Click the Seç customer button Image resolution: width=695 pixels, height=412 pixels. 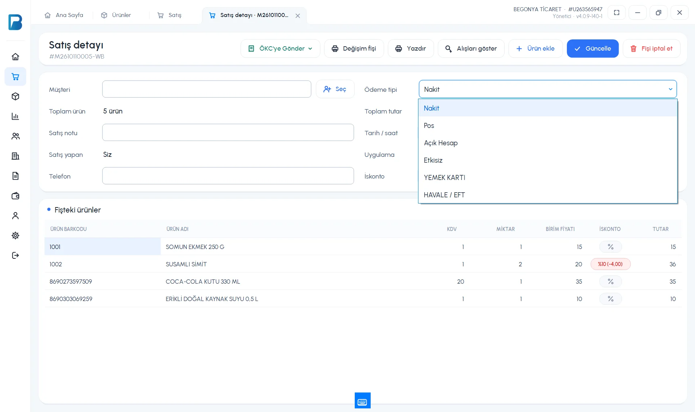(x=335, y=89)
